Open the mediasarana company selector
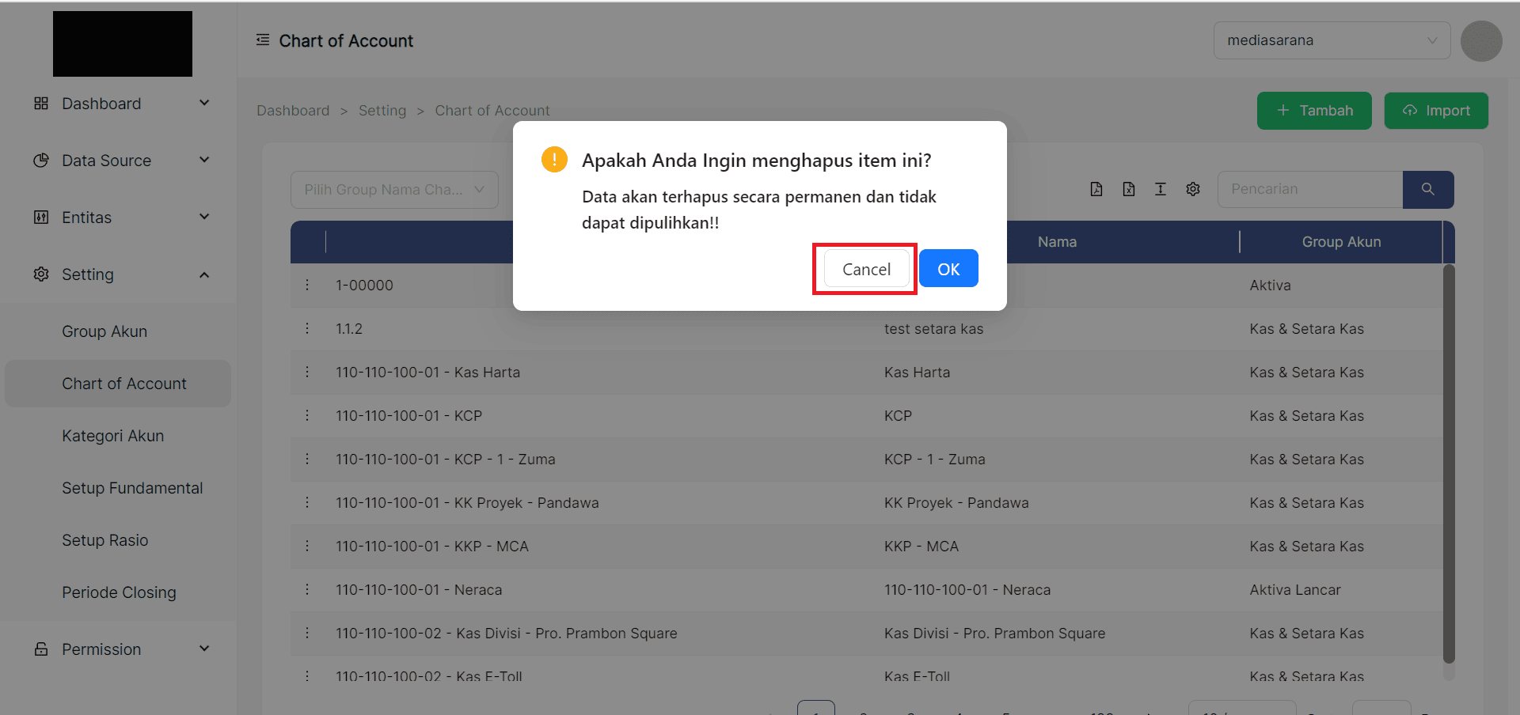1520x715 pixels. tap(1331, 40)
